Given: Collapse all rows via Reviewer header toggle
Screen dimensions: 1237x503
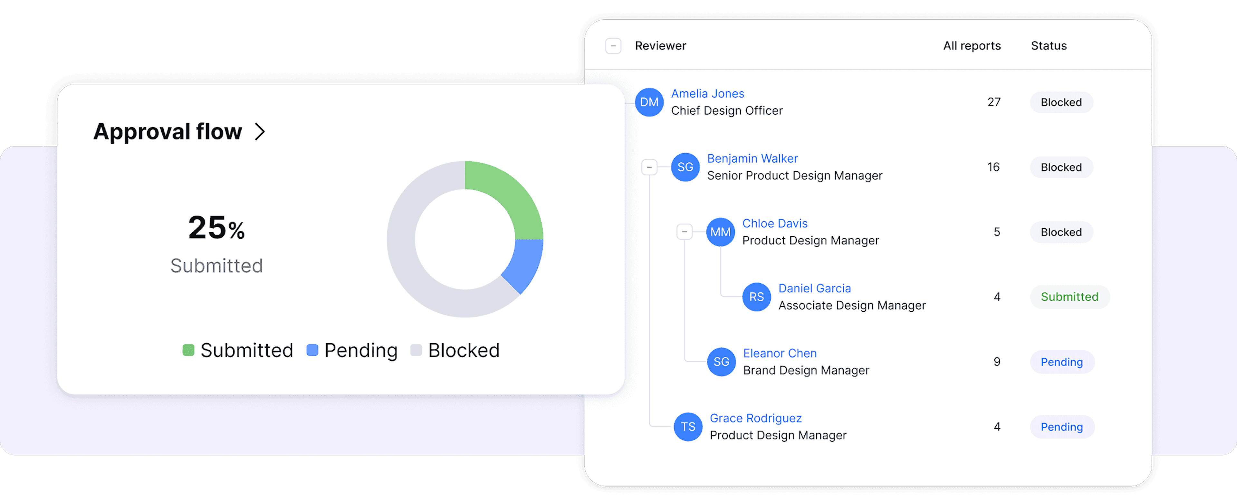Looking at the screenshot, I should (x=613, y=46).
